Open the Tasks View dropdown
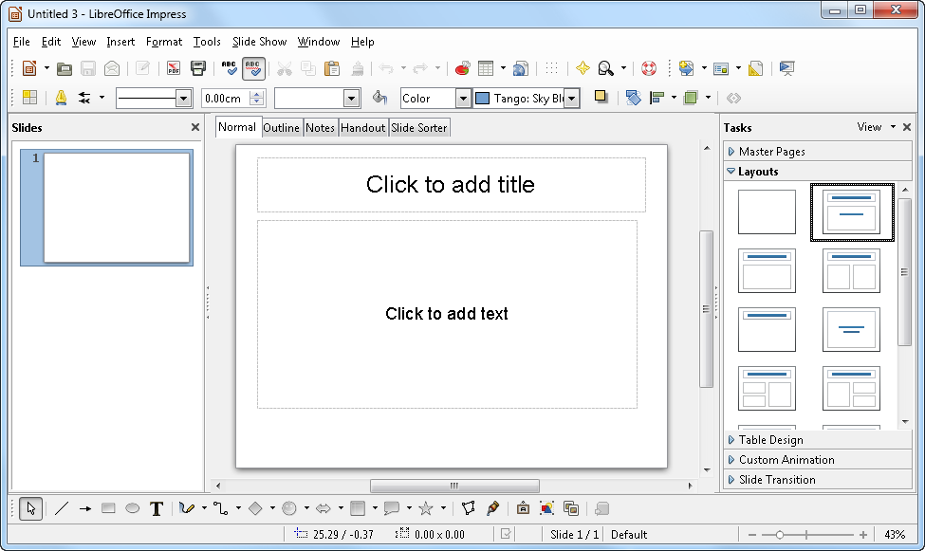 876,127
